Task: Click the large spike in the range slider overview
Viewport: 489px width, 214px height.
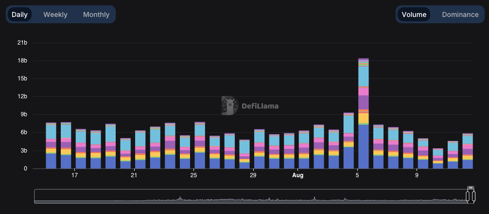Action: click(x=180, y=198)
